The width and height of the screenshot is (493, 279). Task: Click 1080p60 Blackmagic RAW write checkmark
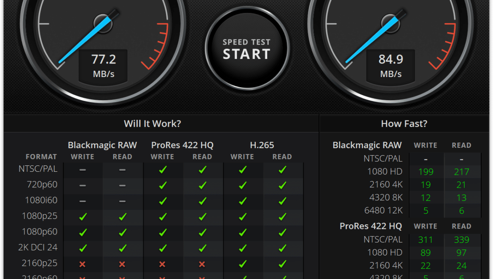(83, 233)
